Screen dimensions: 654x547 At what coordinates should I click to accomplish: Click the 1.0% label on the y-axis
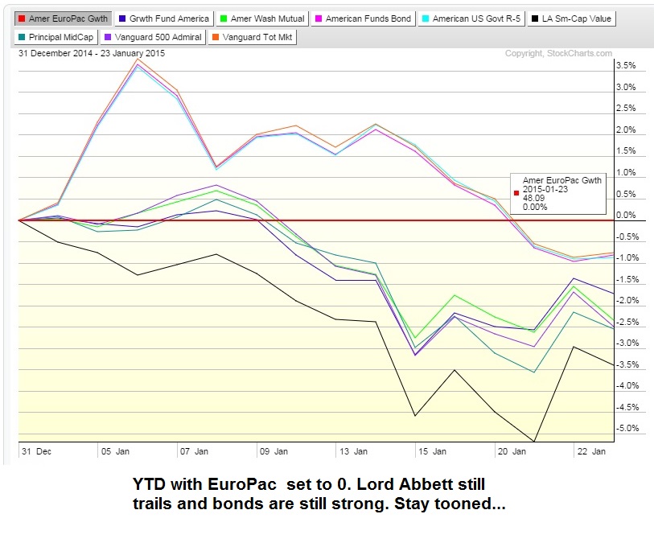click(626, 172)
